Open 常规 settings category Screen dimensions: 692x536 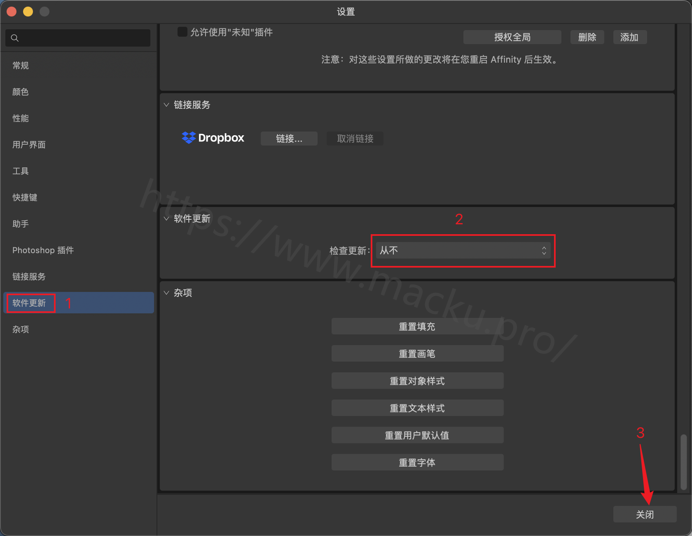click(78, 66)
